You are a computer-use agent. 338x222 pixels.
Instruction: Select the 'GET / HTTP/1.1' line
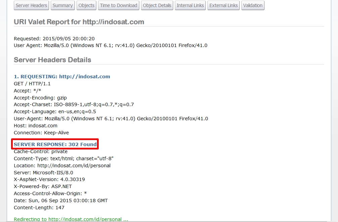tap(32, 84)
